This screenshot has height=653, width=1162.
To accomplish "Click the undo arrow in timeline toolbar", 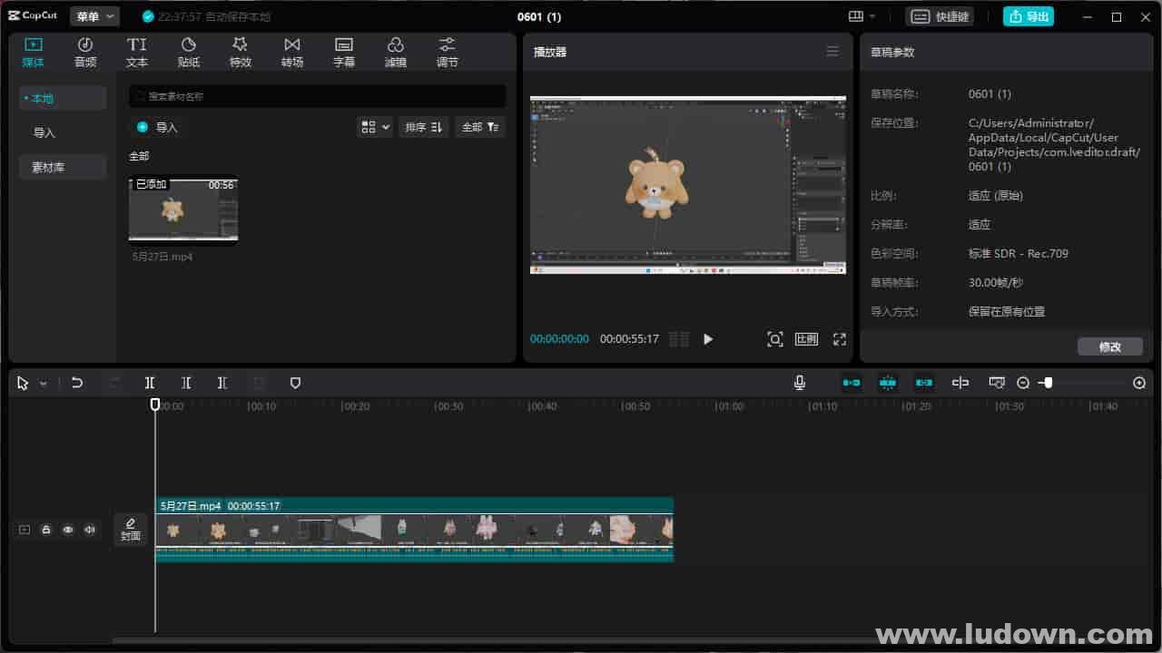I will click(77, 383).
